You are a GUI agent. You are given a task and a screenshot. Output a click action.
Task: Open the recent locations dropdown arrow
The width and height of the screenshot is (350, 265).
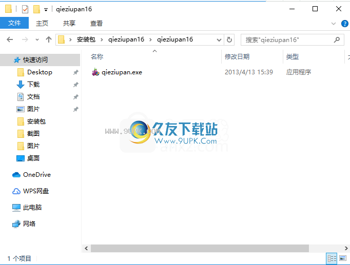[37, 40]
